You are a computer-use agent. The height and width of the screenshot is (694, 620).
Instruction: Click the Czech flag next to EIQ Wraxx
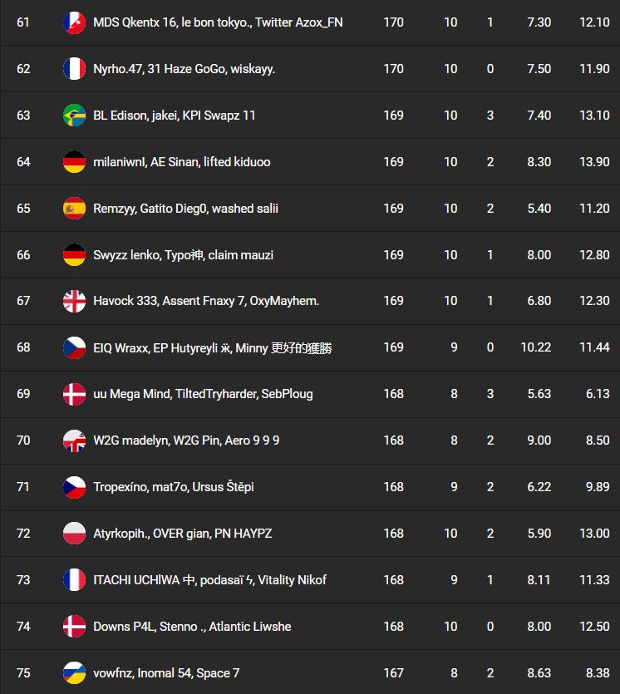coord(75,347)
